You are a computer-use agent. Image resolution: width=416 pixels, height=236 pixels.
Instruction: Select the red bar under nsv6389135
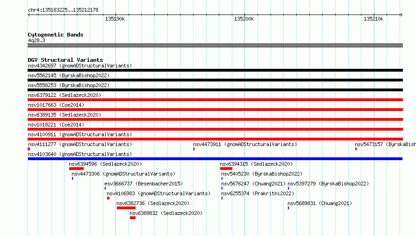[215, 119]
